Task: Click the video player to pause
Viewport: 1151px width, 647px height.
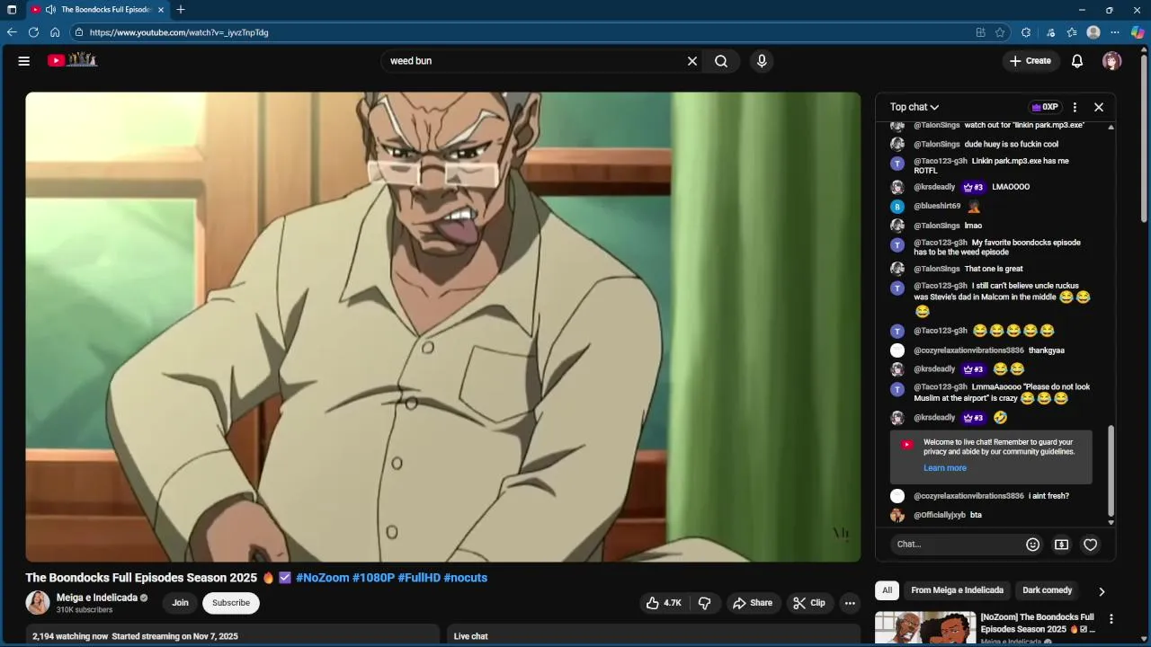Action: click(x=443, y=327)
